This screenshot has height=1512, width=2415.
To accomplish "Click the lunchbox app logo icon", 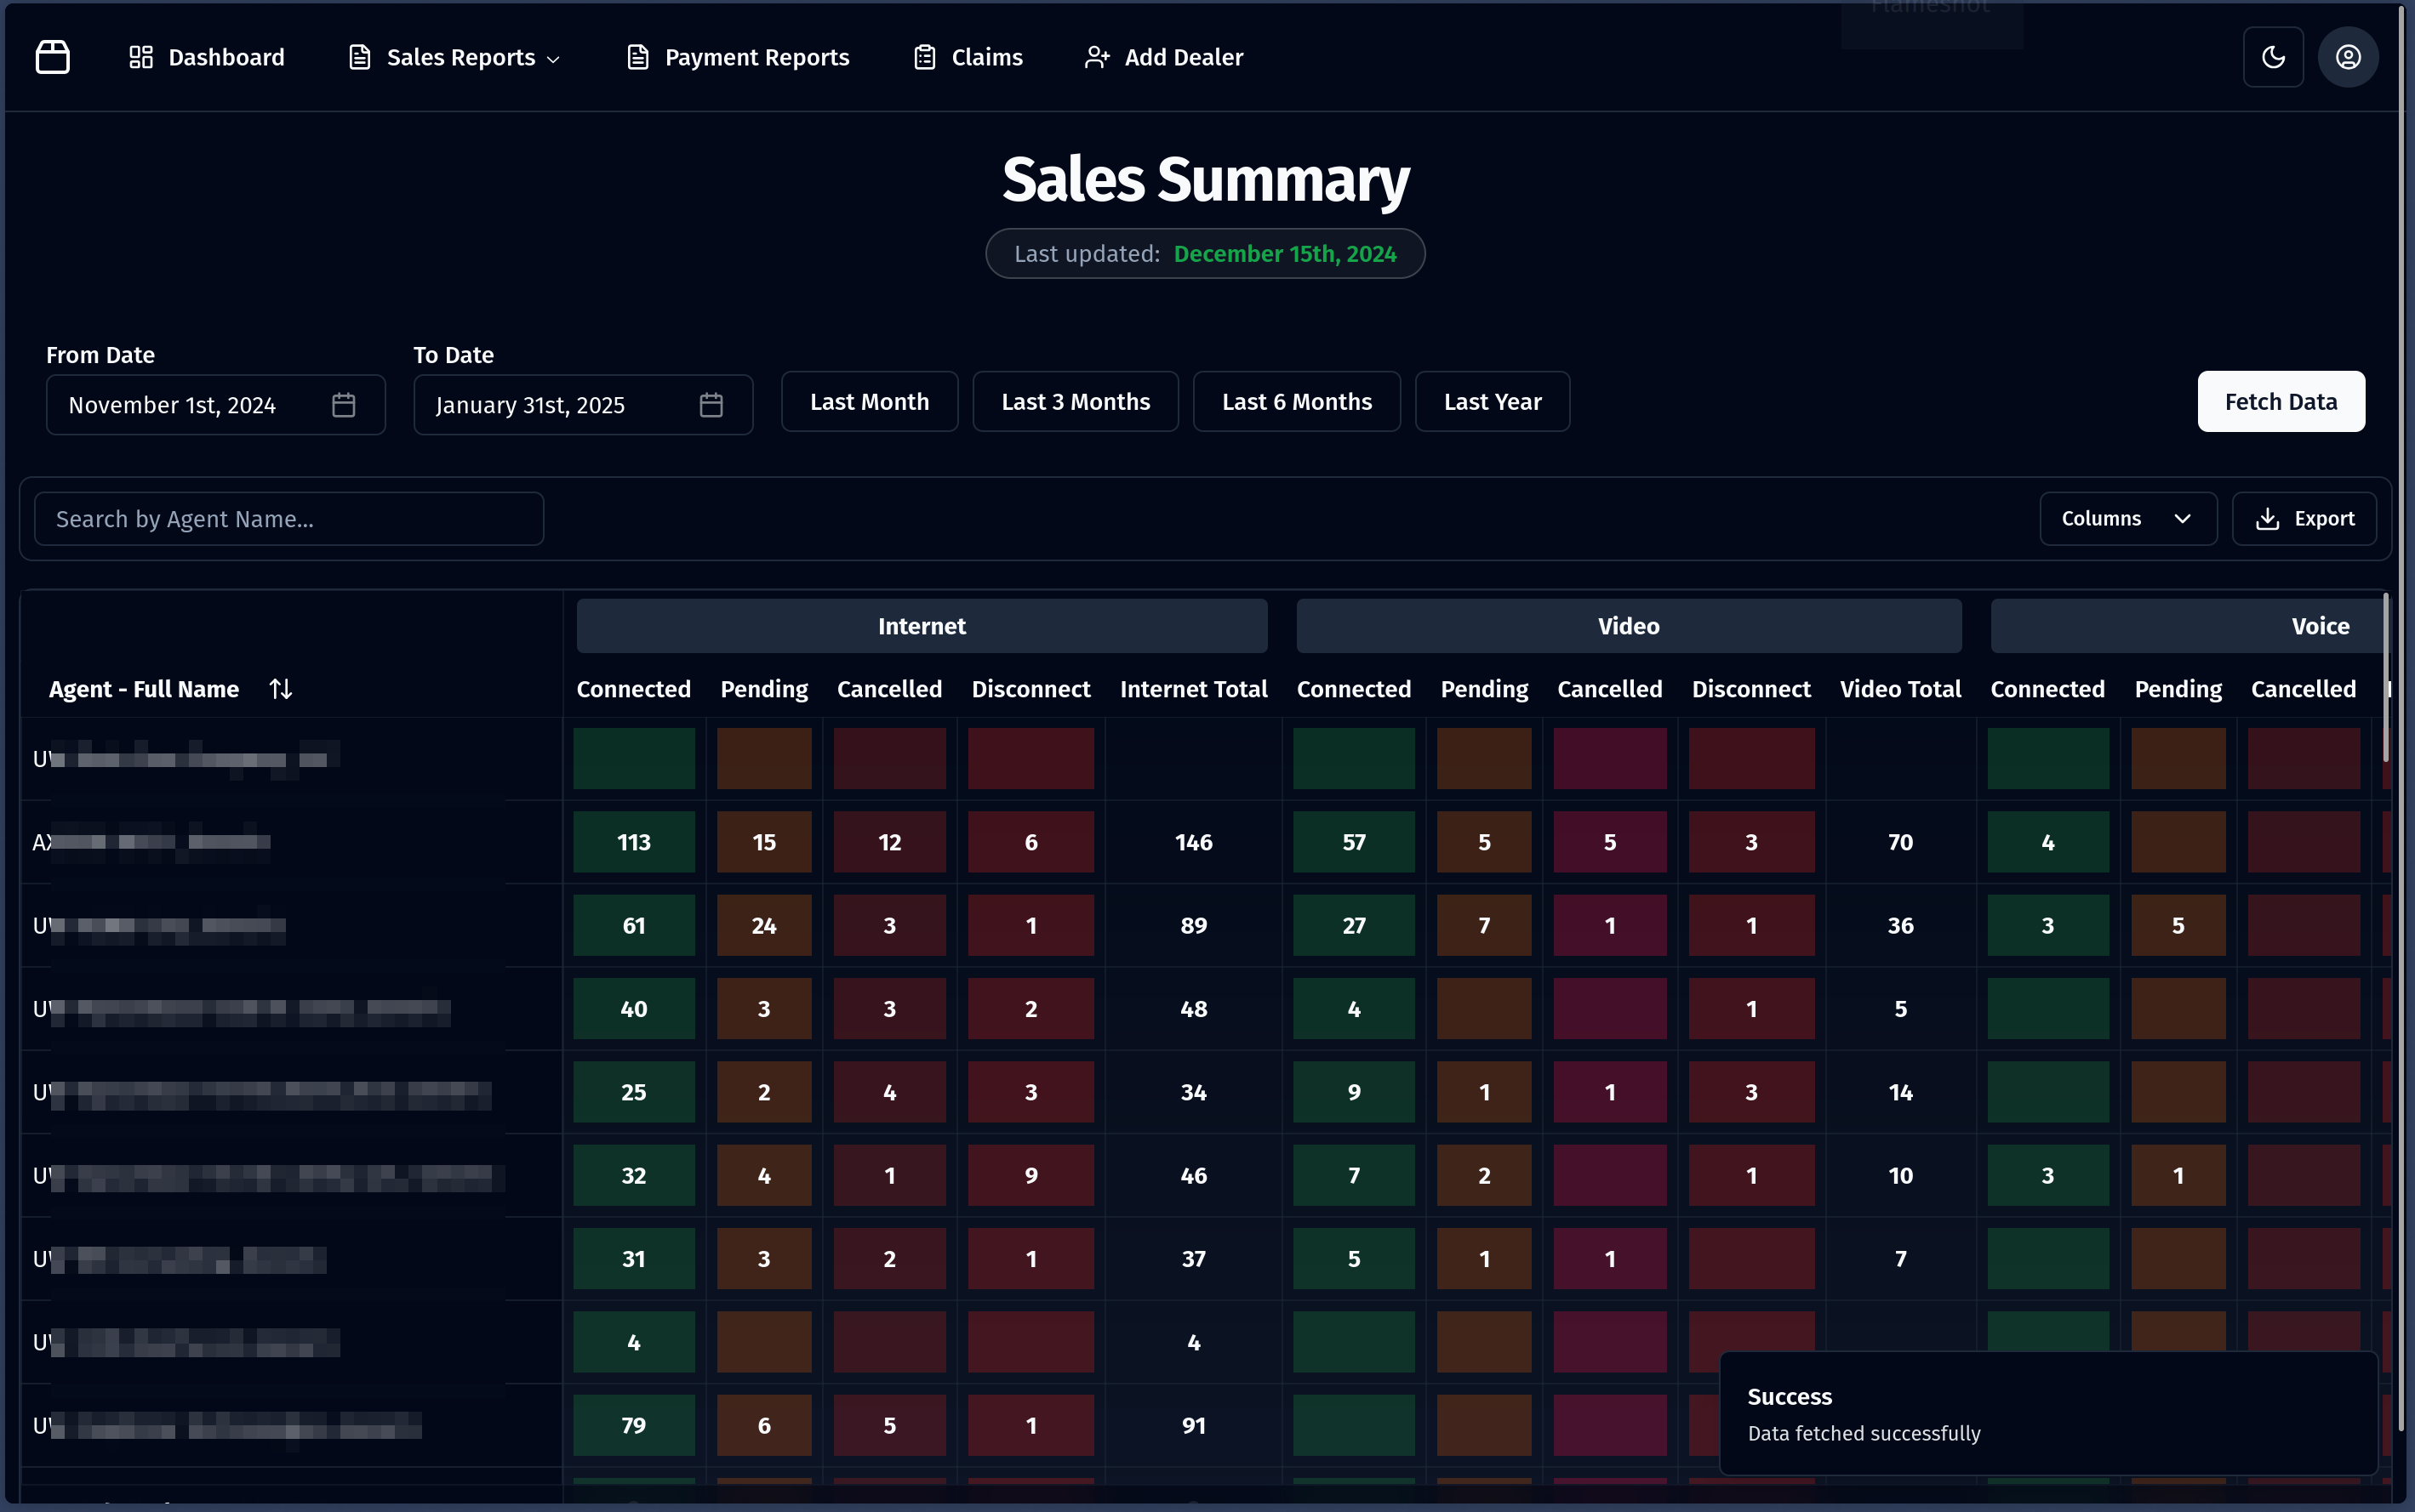I will click(51, 56).
